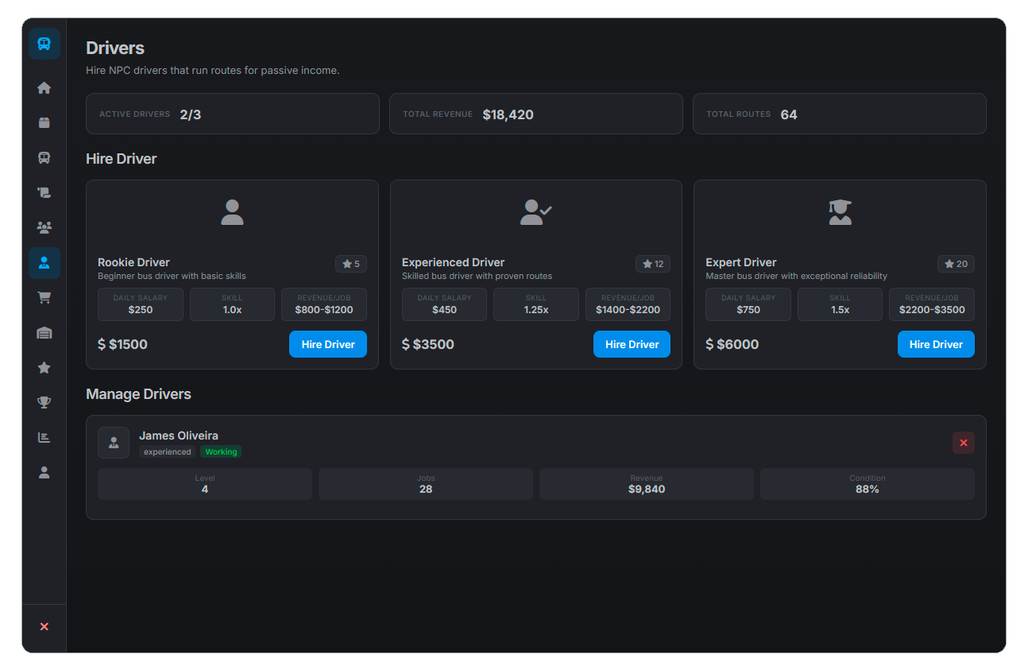Screen dimensions: 1028x670
Task: Open the package box sidebar icon
Action: 44,123
